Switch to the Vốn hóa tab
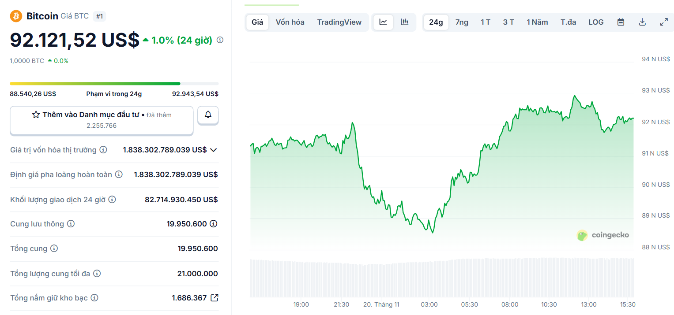This screenshot has height=315, width=674. [x=290, y=22]
